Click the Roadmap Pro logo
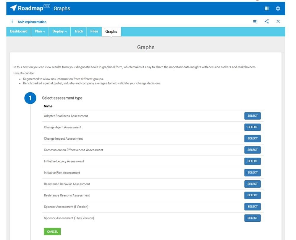The height and width of the screenshot is (240, 296). (x=30, y=8)
